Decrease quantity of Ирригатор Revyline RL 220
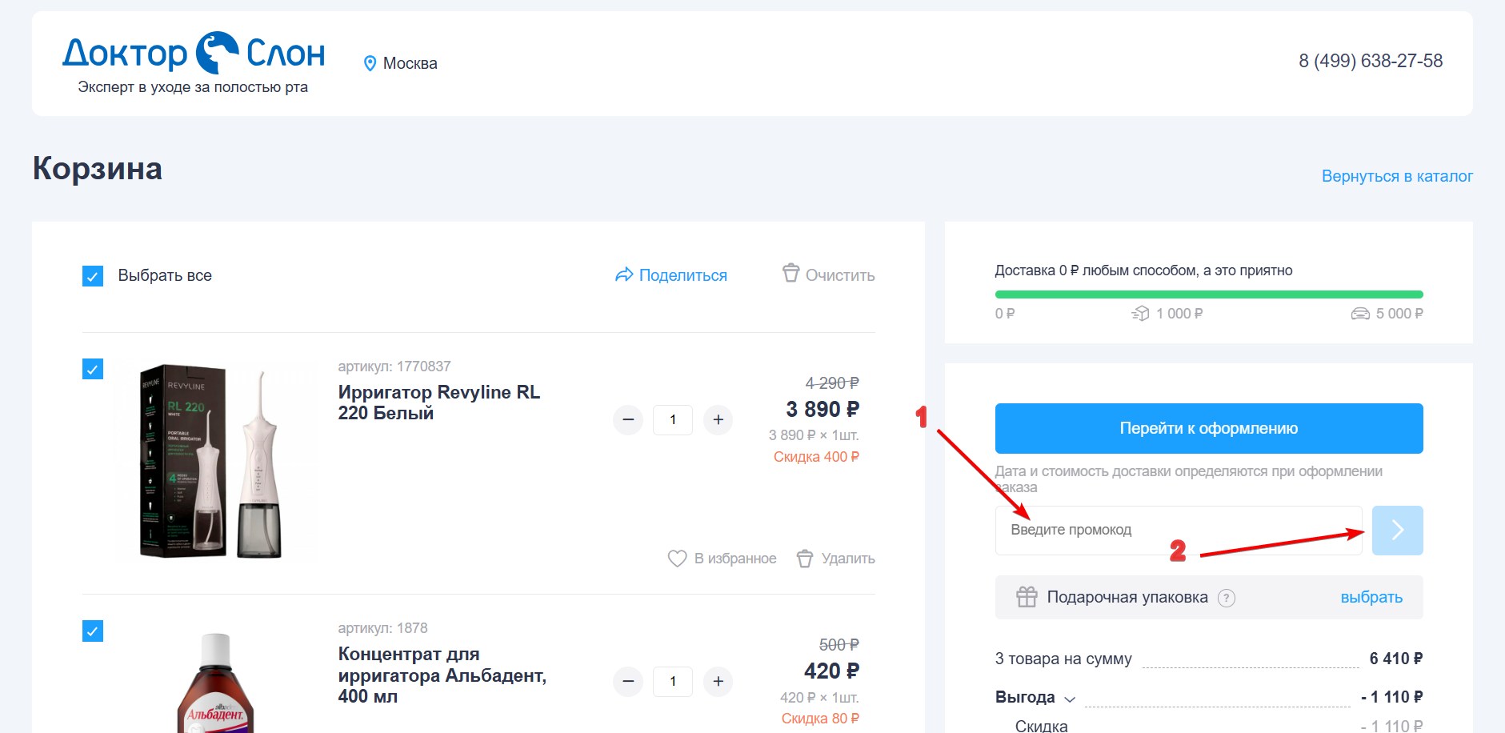 pyautogui.click(x=628, y=420)
